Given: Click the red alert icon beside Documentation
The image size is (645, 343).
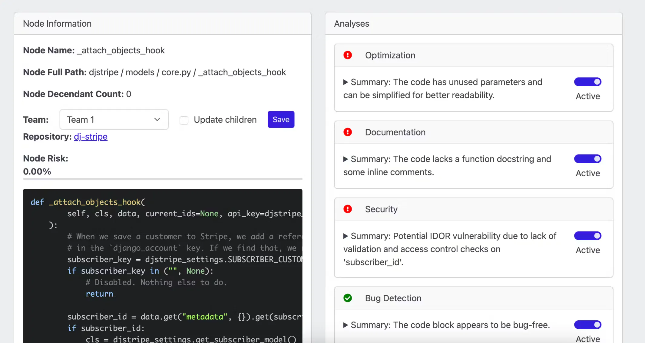Looking at the screenshot, I should click(348, 132).
